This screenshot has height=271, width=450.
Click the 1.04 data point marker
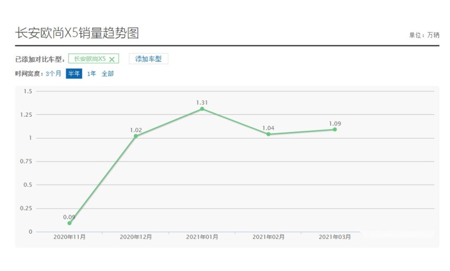(268, 134)
